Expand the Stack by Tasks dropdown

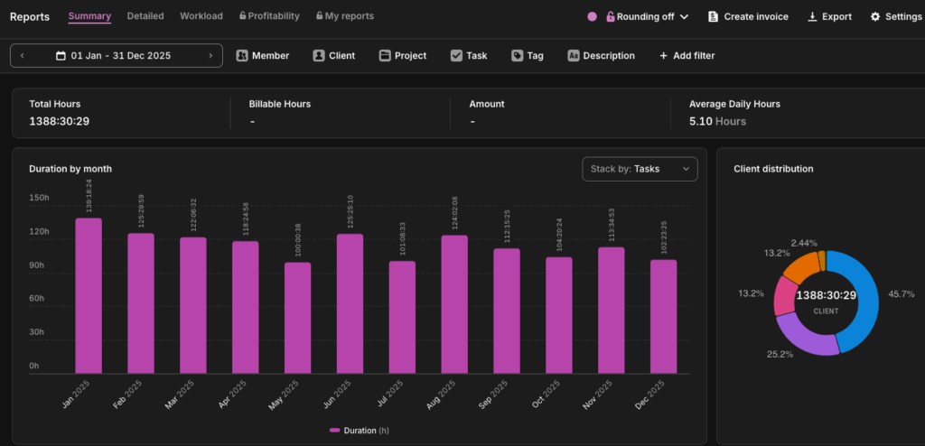pos(640,169)
